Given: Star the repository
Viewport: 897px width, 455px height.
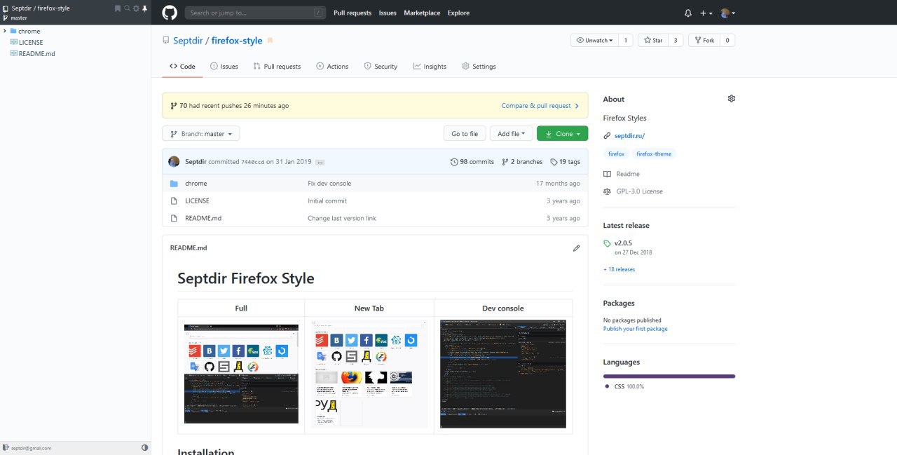Looking at the screenshot, I should [652, 40].
